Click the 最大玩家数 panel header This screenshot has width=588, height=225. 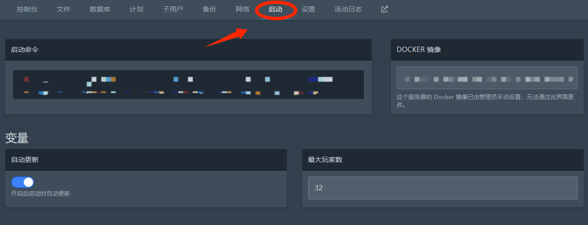point(442,160)
